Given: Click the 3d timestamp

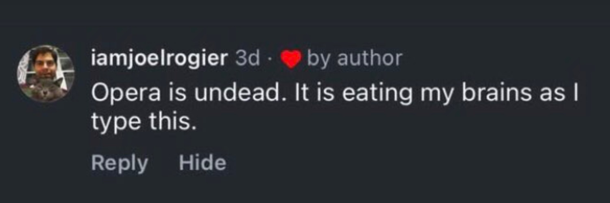Looking at the screenshot, I should [247, 59].
